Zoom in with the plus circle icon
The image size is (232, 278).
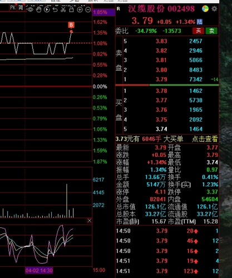click(x=80, y=9)
